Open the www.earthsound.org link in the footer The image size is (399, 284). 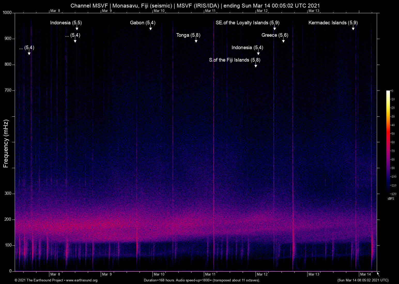(x=82, y=280)
